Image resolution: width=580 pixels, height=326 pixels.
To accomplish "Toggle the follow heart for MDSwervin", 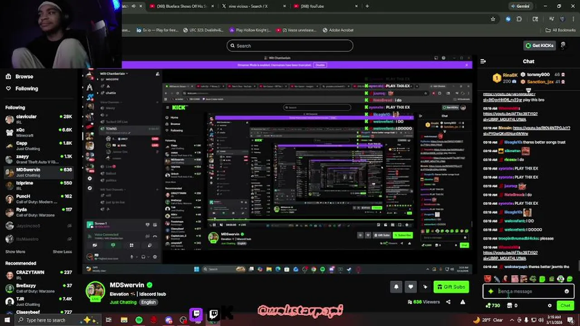I will click(411, 287).
